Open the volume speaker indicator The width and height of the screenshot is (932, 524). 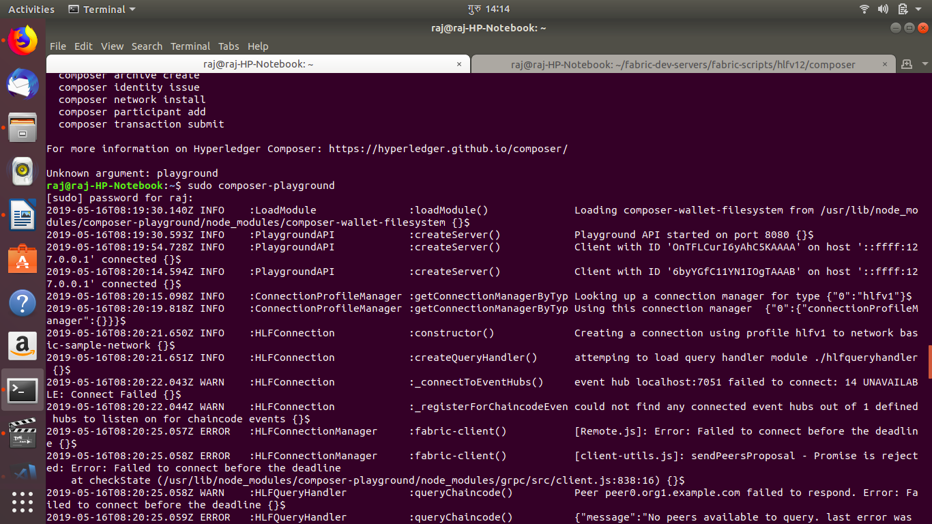pos(883,9)
